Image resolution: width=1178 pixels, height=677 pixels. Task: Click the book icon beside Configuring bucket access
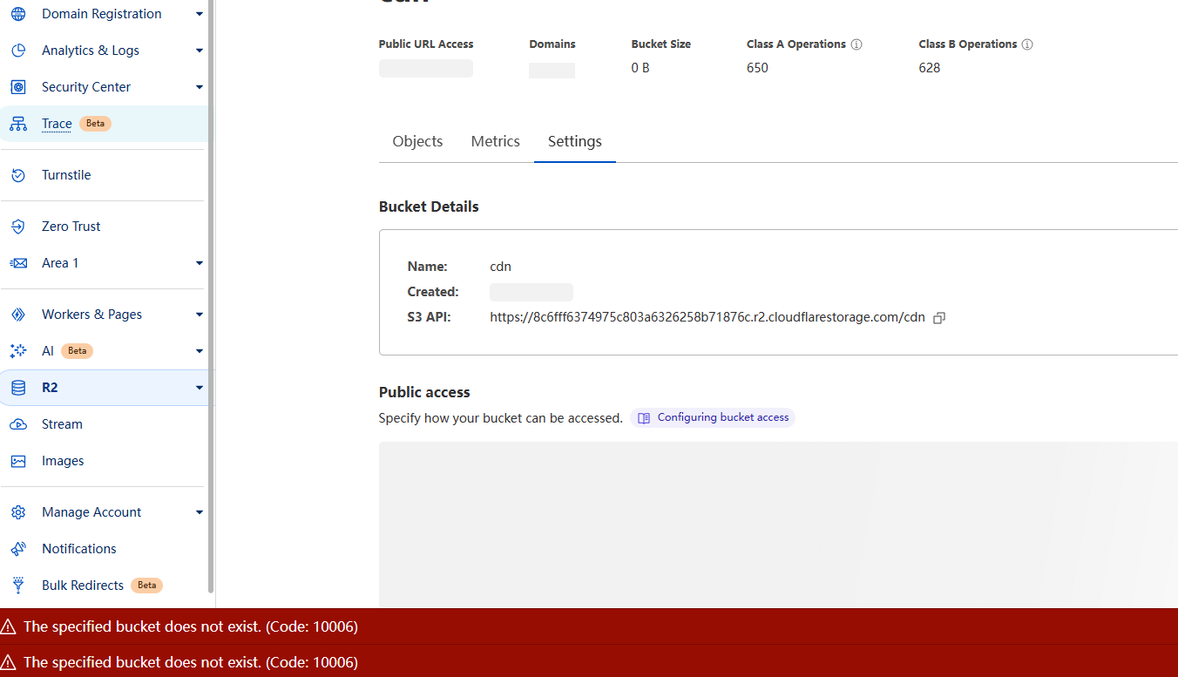point(644,418)
